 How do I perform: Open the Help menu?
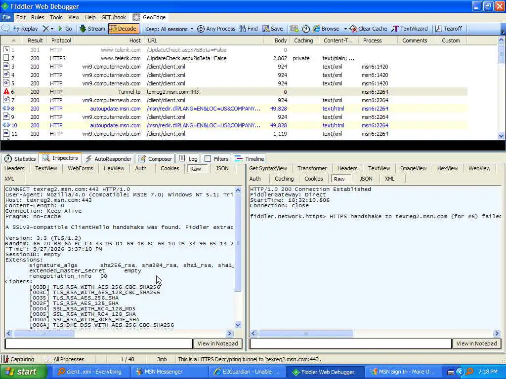90,17
